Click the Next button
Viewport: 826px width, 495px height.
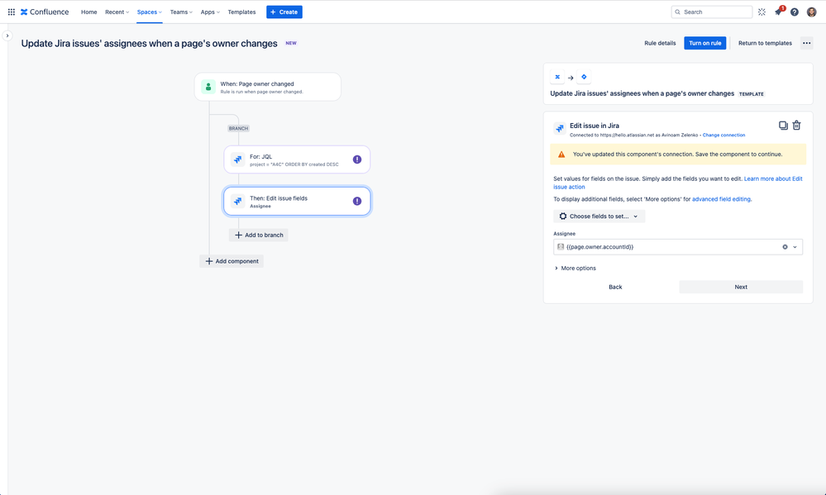click(741, 287)
